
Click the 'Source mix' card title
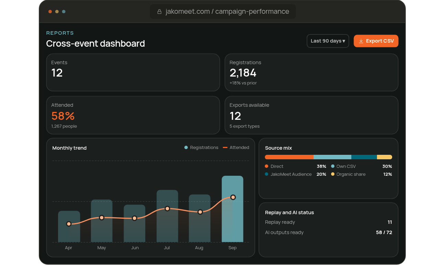pyautogui.click(x=278, y=148)
